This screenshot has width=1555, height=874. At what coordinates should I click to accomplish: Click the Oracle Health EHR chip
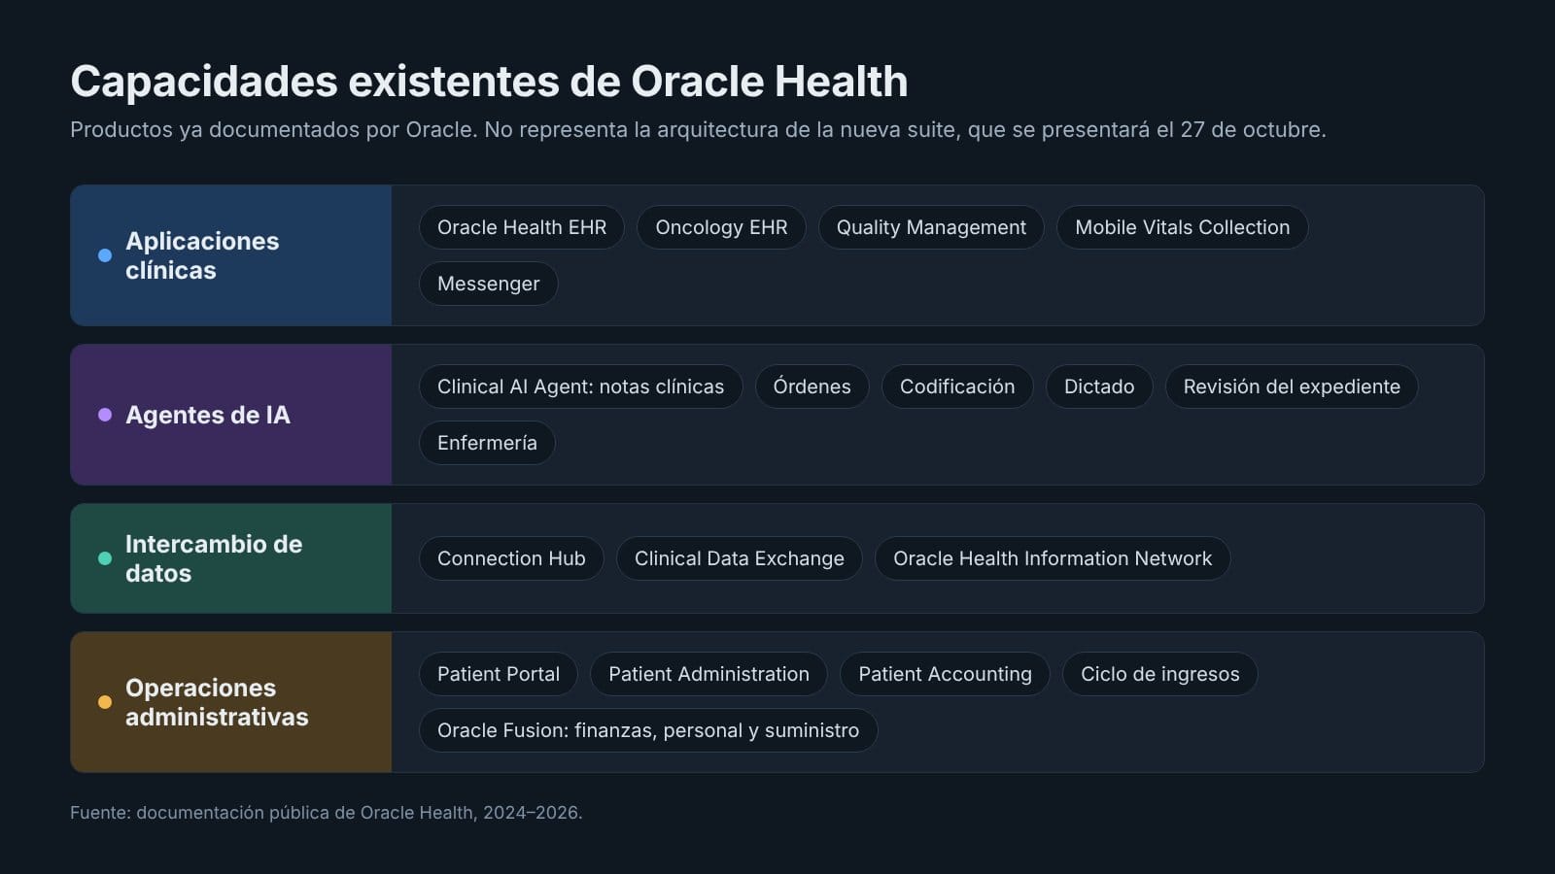point(522,227)
